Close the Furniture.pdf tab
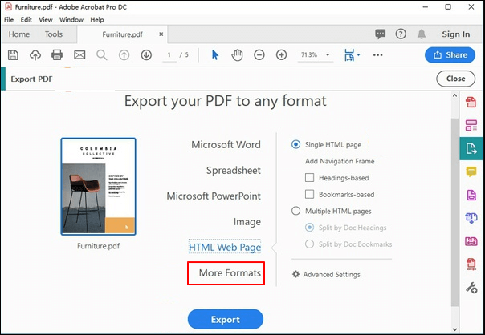 (x=161, y=34)
